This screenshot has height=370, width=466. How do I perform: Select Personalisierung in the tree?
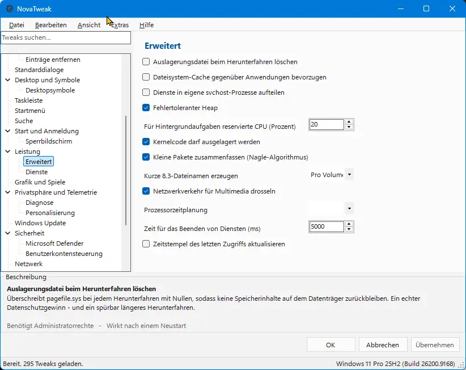pyautogui.click(x=50, y=213)
